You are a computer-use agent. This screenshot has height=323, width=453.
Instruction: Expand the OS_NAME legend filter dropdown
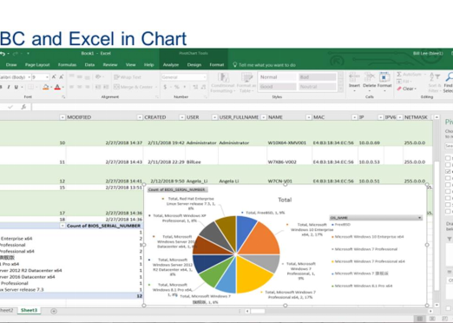tap(419, 218)
